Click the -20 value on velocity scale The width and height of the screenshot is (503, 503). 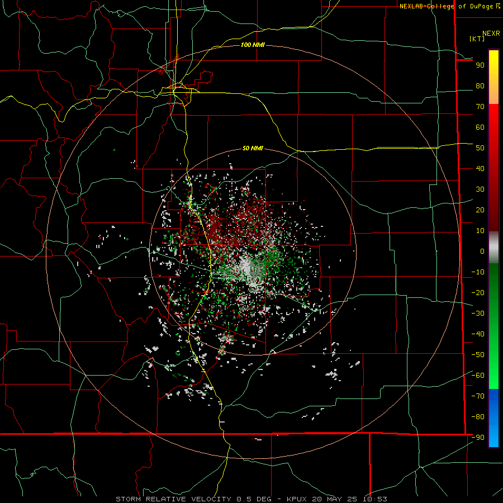pyautogui.click(x=478, y=293)
